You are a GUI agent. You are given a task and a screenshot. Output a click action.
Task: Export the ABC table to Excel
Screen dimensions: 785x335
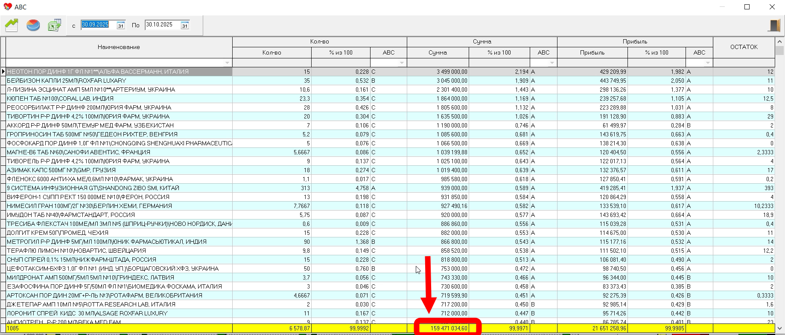(x=55, y=25)
